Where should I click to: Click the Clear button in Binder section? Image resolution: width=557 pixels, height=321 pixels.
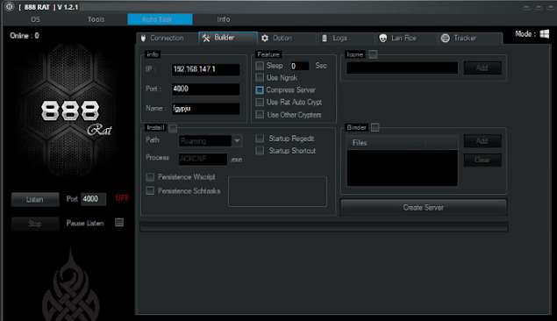482,160
